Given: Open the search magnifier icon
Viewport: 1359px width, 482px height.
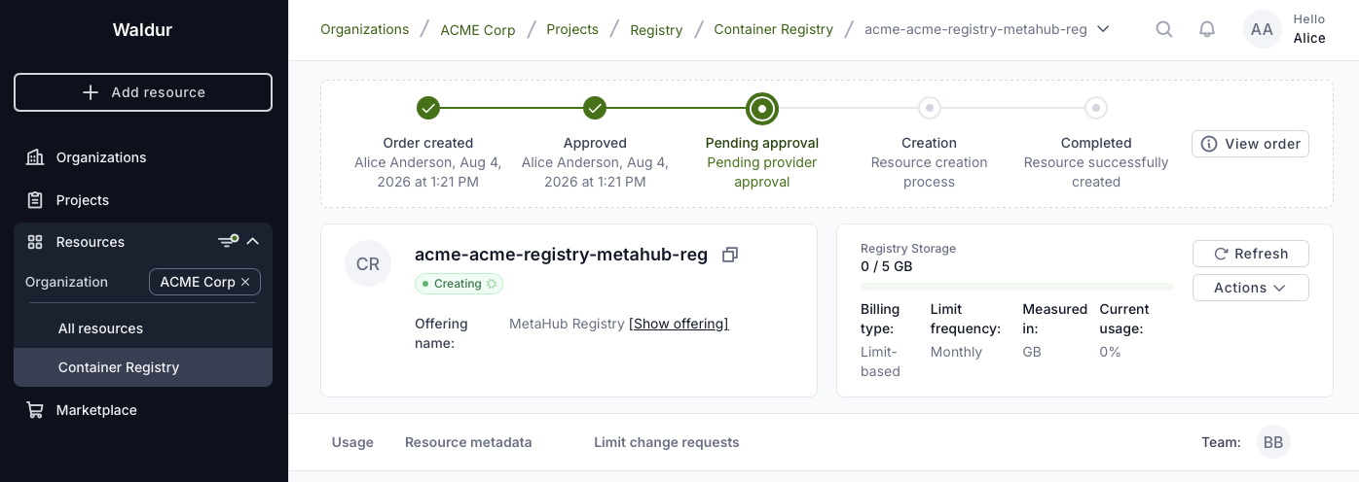Looking at the screenshot, I should (1163, 29).
